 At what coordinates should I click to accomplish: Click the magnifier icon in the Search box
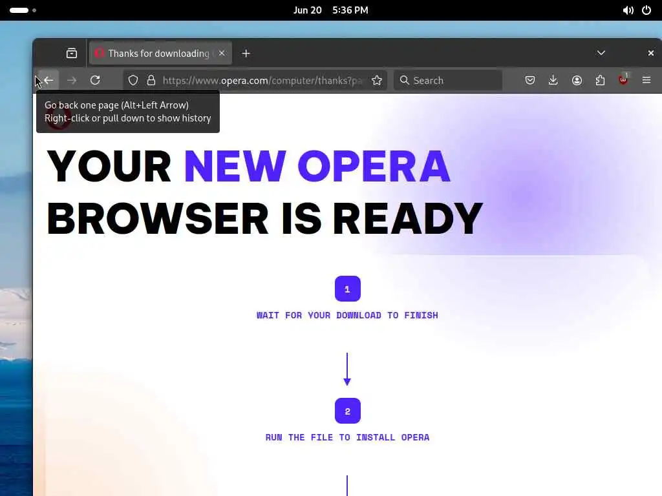coord(404,80)
